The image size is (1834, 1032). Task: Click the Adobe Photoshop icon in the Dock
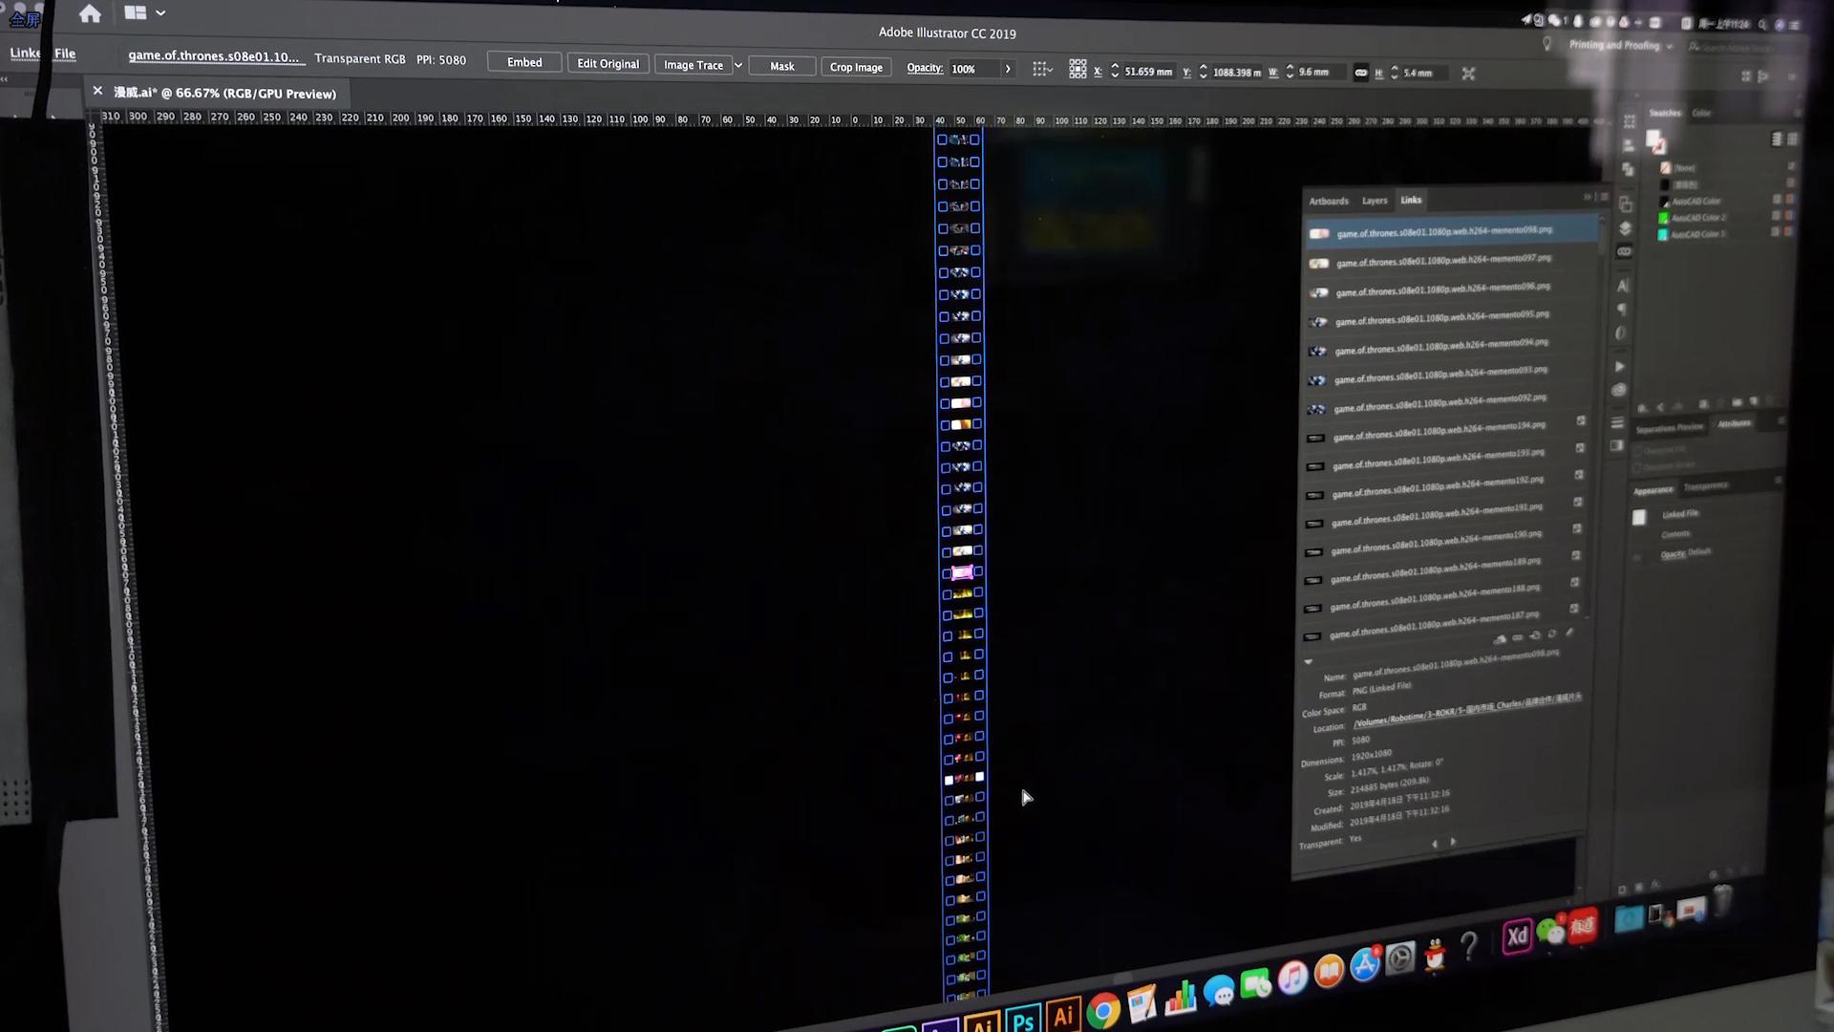click(x=1022, y=1019)
